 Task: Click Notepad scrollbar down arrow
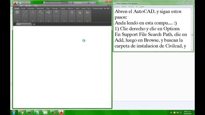click(192, 50)
